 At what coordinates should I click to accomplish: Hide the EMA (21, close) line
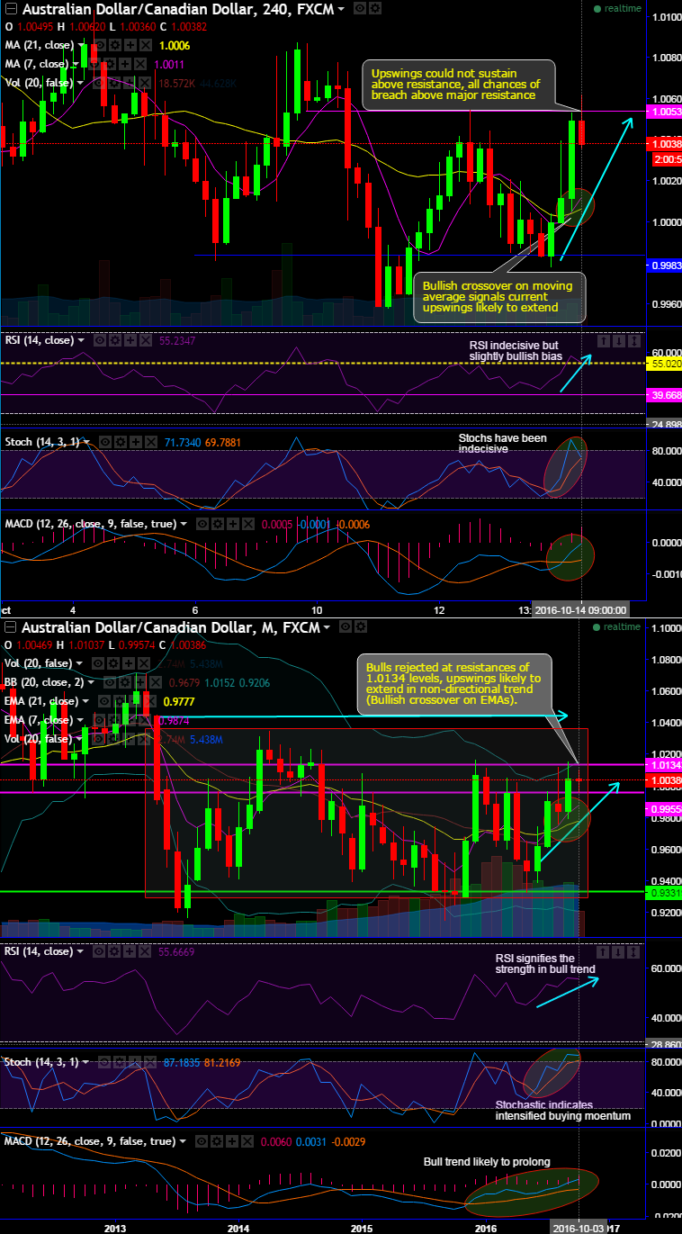point(104,701)
